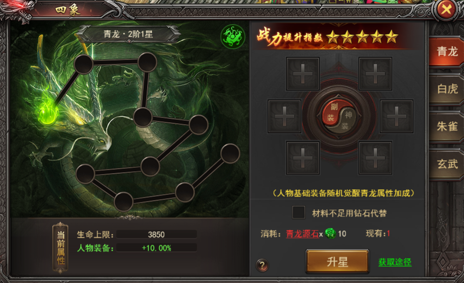Switch to the 玄武 tab
Screen dimensions: 464x283
coord(447,164)
